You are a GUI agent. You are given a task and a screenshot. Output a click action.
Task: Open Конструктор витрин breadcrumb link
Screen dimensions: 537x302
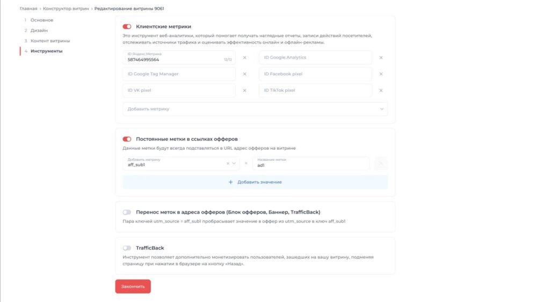[x=65, y=9]
